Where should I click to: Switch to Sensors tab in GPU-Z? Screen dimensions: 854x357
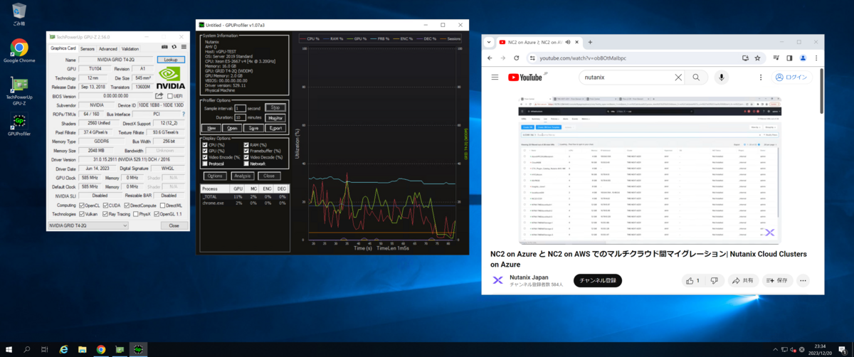click(x=87, y=48)
